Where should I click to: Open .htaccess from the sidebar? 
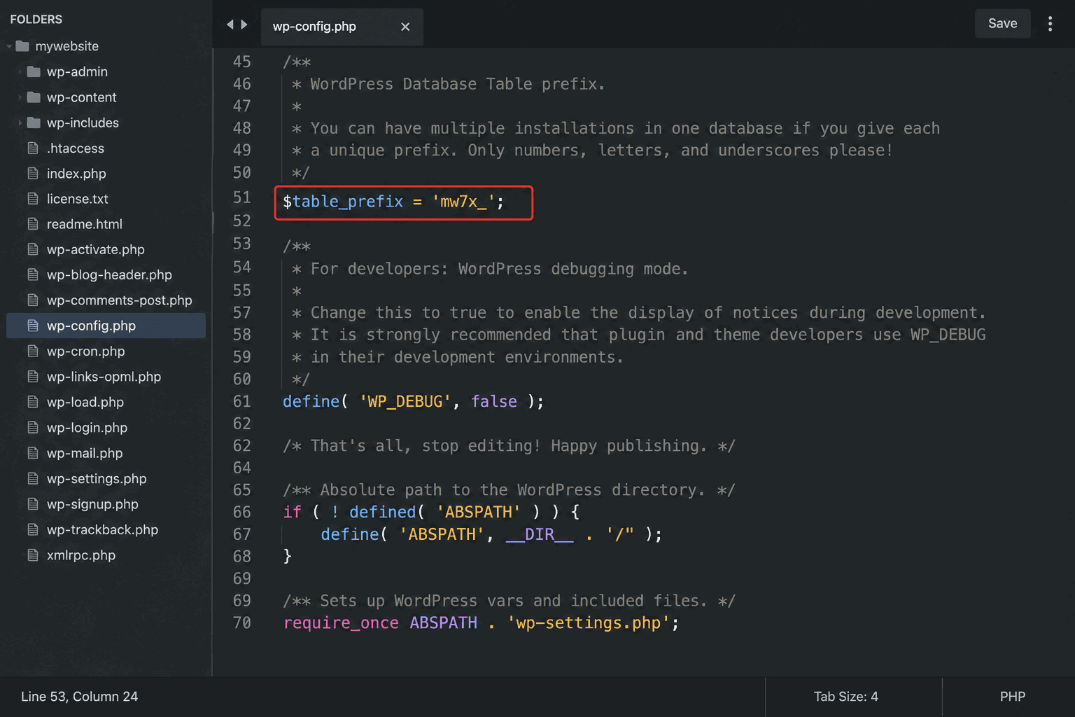coord(76,148)
